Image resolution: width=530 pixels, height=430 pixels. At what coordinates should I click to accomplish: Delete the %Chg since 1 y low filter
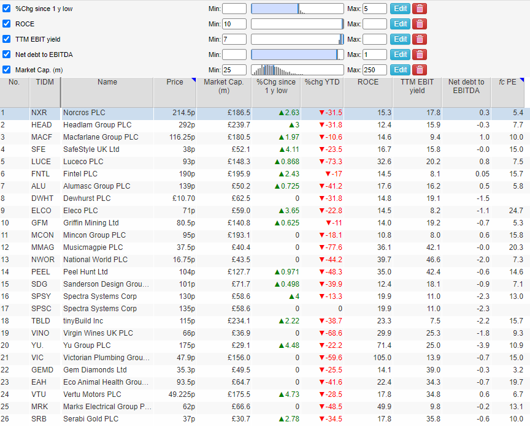(x=420, y=9)
